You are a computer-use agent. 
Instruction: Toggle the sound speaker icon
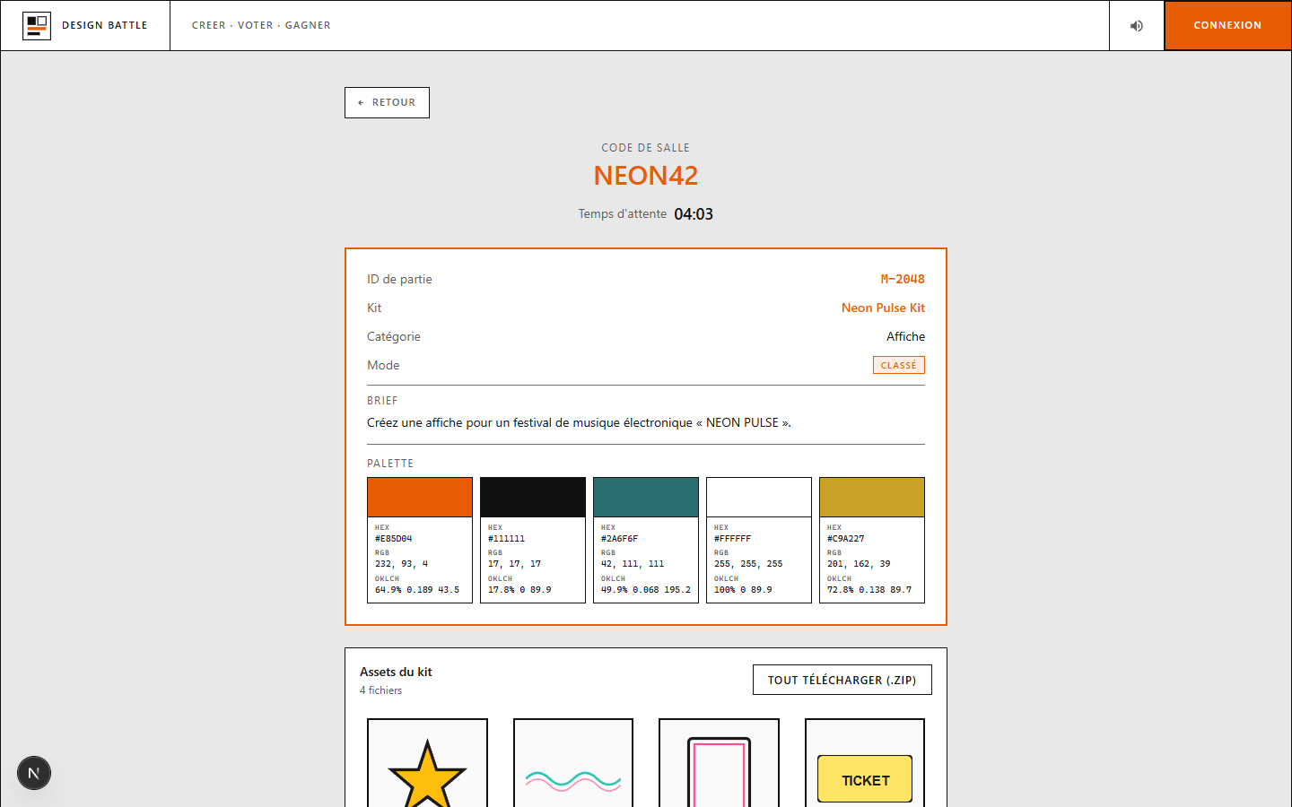click(x=1137, y=25)
